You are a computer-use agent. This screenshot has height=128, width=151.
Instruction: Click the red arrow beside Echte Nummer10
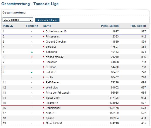44,31
